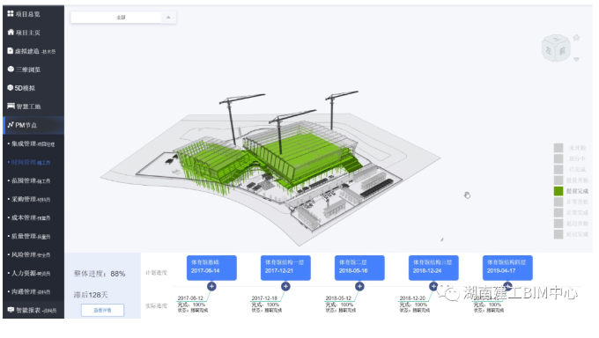The image size is (599, 338).
Task: Go to 项目主页 home page
Action: [33, 33]
